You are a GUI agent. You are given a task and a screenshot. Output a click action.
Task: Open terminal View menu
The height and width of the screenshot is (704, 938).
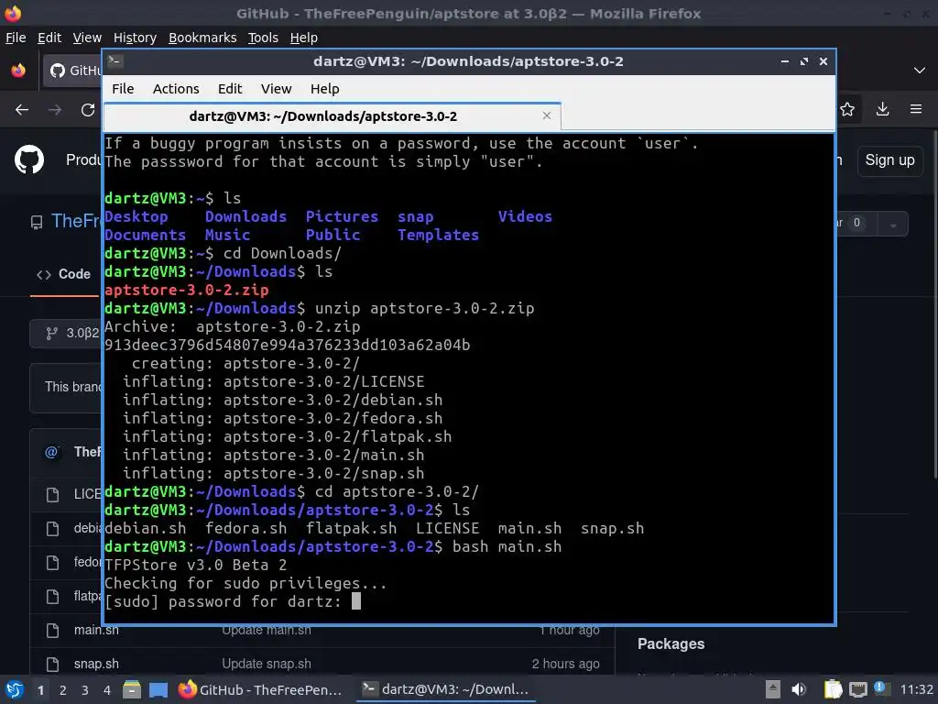pyautogui.click(x=276, y=89)
